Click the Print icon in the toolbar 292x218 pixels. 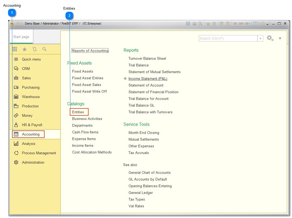(x=194, y=24)
